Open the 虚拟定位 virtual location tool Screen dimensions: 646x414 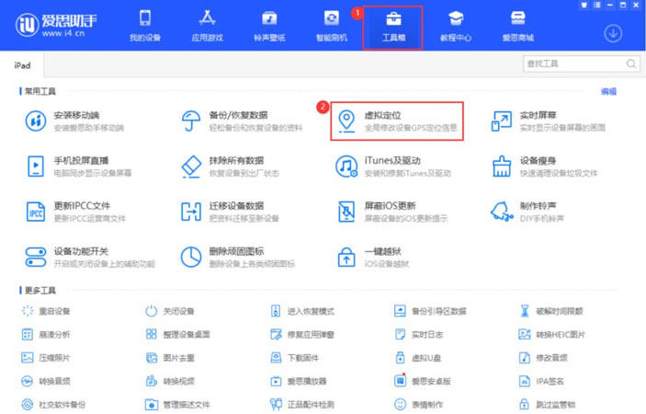(395, 121)
